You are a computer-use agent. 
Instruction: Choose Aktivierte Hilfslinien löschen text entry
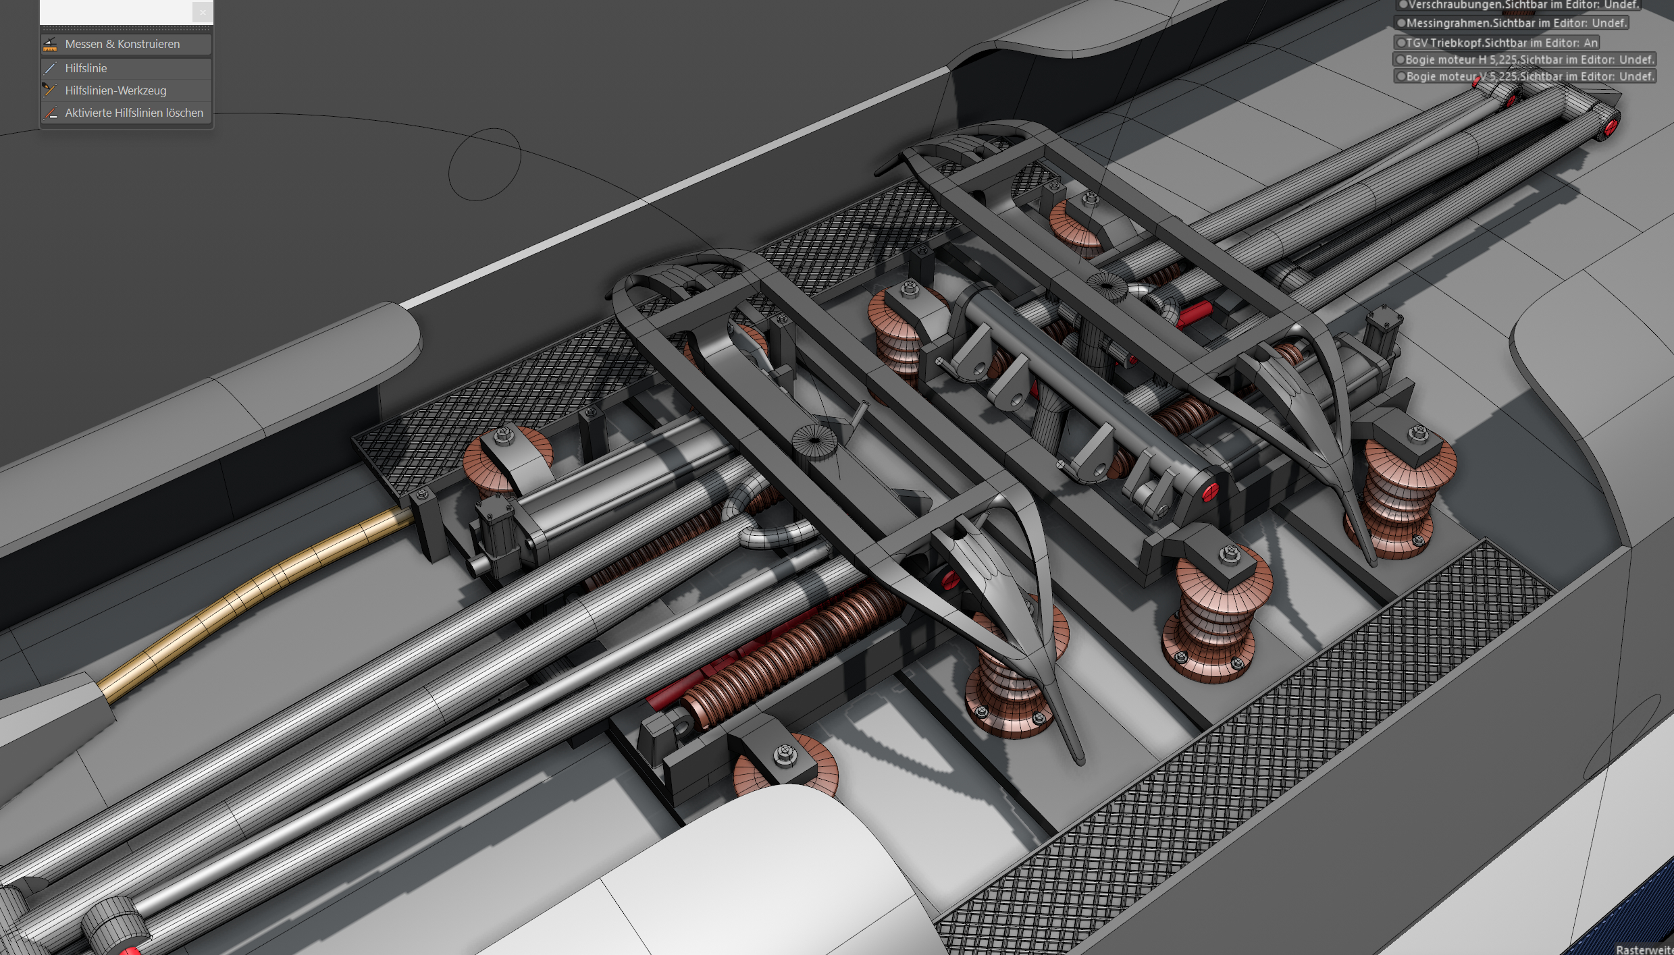(134, 113)
